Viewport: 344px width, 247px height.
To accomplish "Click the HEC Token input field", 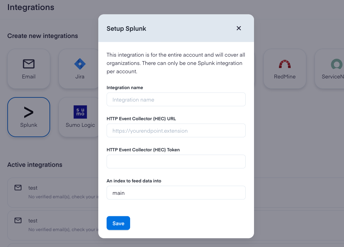I will click(x=176, y=162).
